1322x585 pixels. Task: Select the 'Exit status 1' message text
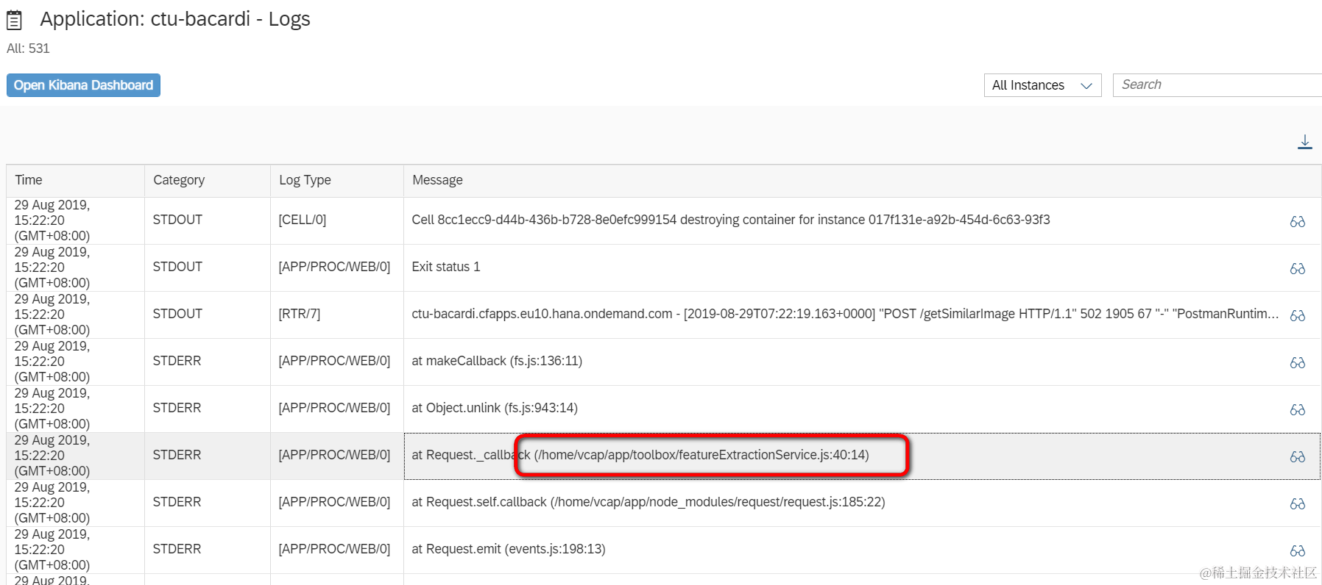tap(446, 267)
